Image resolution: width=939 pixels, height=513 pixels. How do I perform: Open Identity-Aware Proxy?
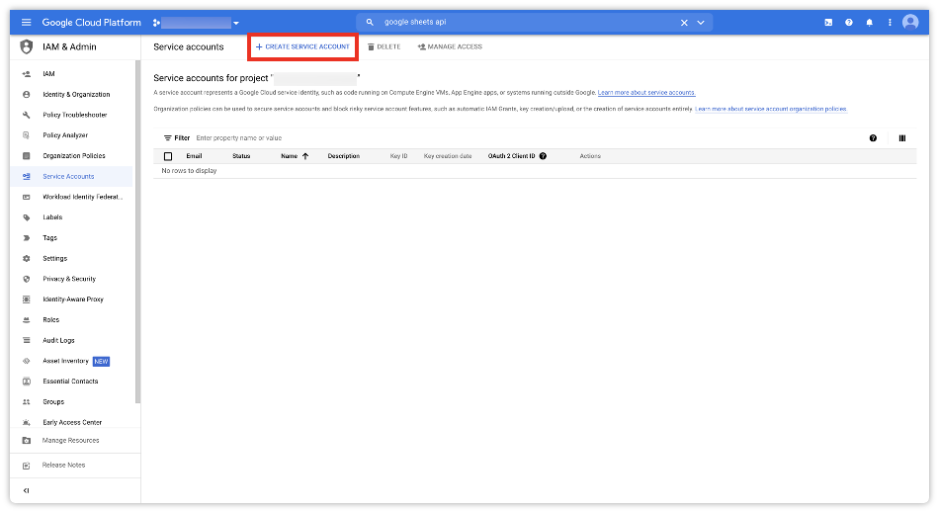point(73,299)
